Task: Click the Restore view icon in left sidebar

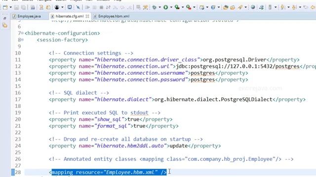Action: point(5,19)
